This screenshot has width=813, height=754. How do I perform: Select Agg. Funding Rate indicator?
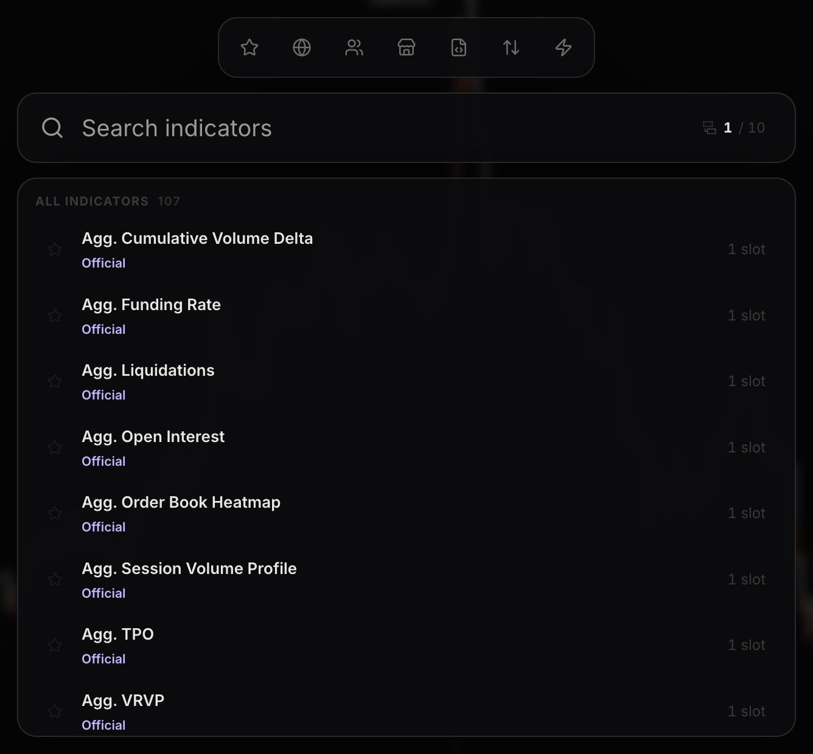[406, 316]
